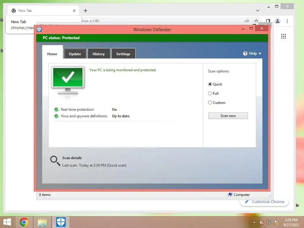Open the Action Center flag icon

[x=276, y=222]
